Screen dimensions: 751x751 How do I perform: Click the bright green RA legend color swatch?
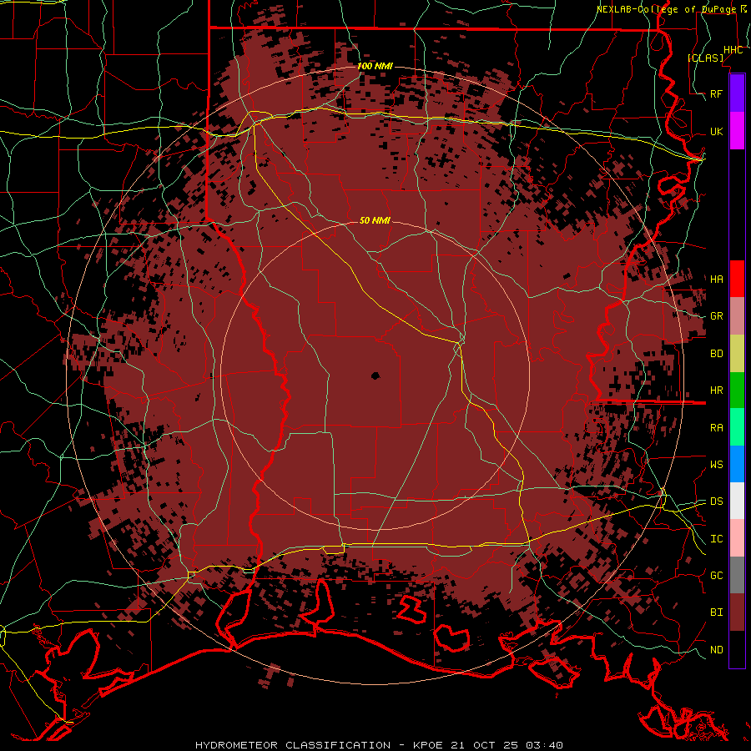[x=737, y=426]
